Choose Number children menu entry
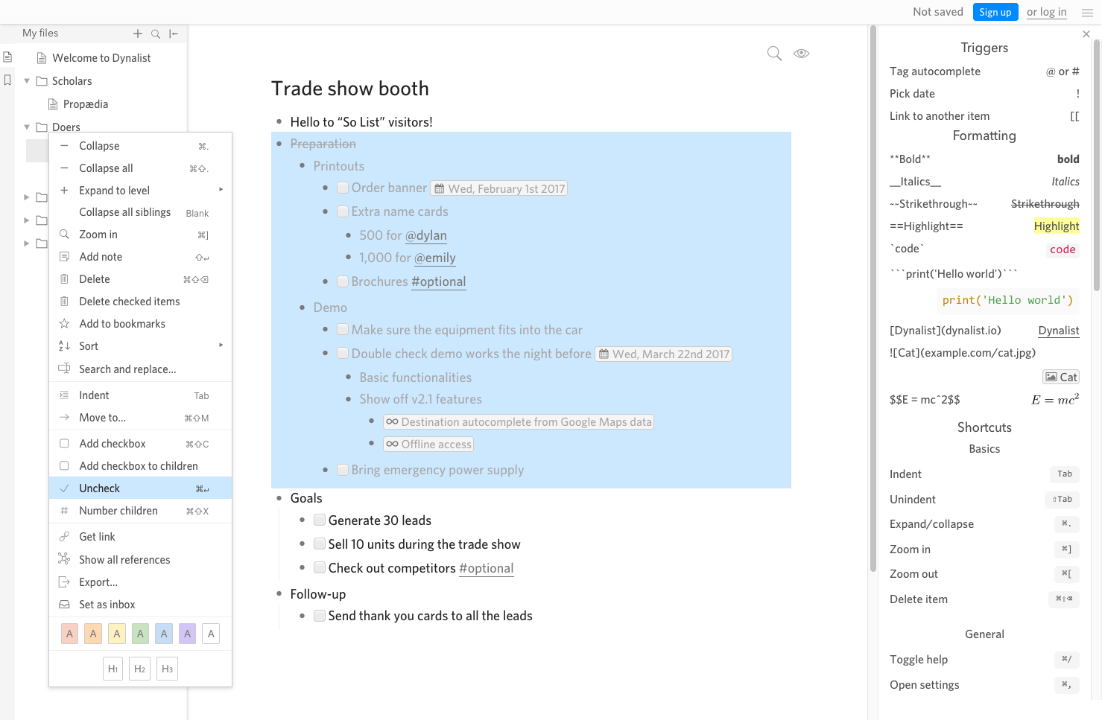The height and width of the screenshot is (720, 1102). [140, 511]
